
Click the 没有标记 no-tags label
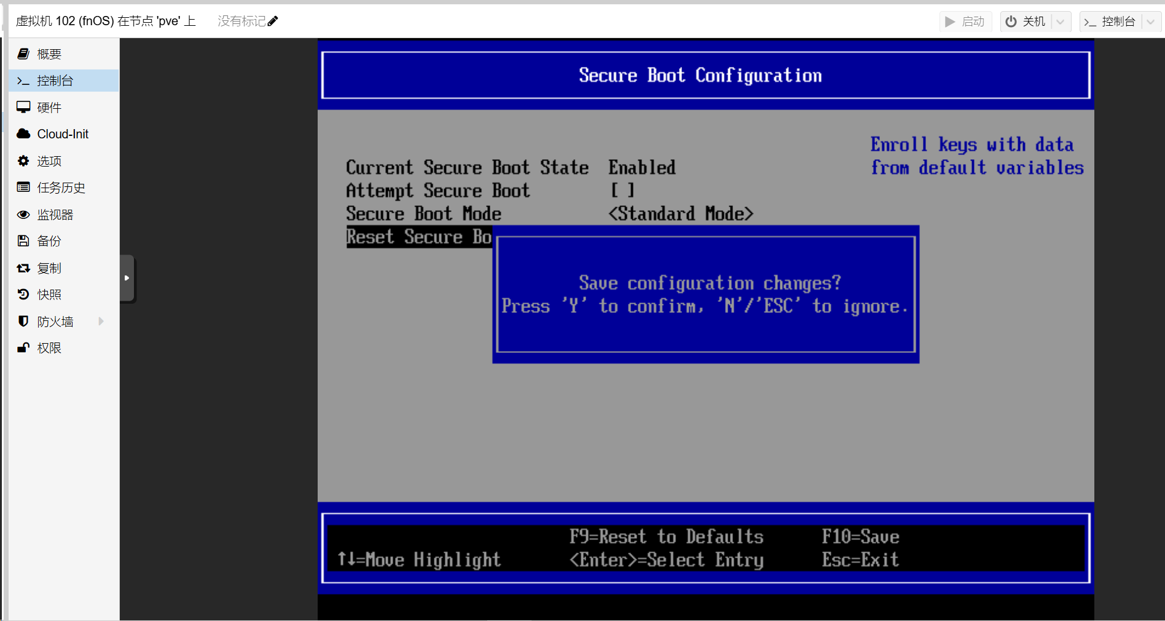[x=241, y=22]
